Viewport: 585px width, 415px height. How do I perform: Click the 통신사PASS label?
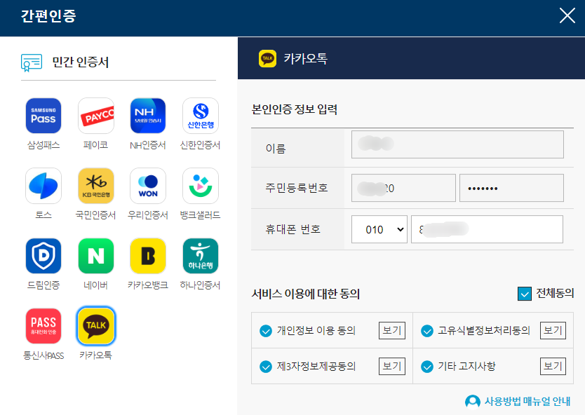click(x=43, y=355)
